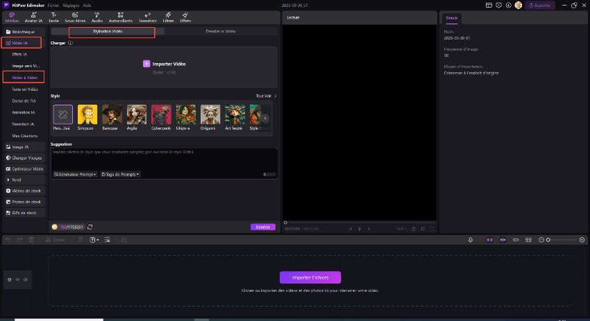Click the info icon beside Charger
This screenshot has height=321, width=590.
click(x=71, y=43)
